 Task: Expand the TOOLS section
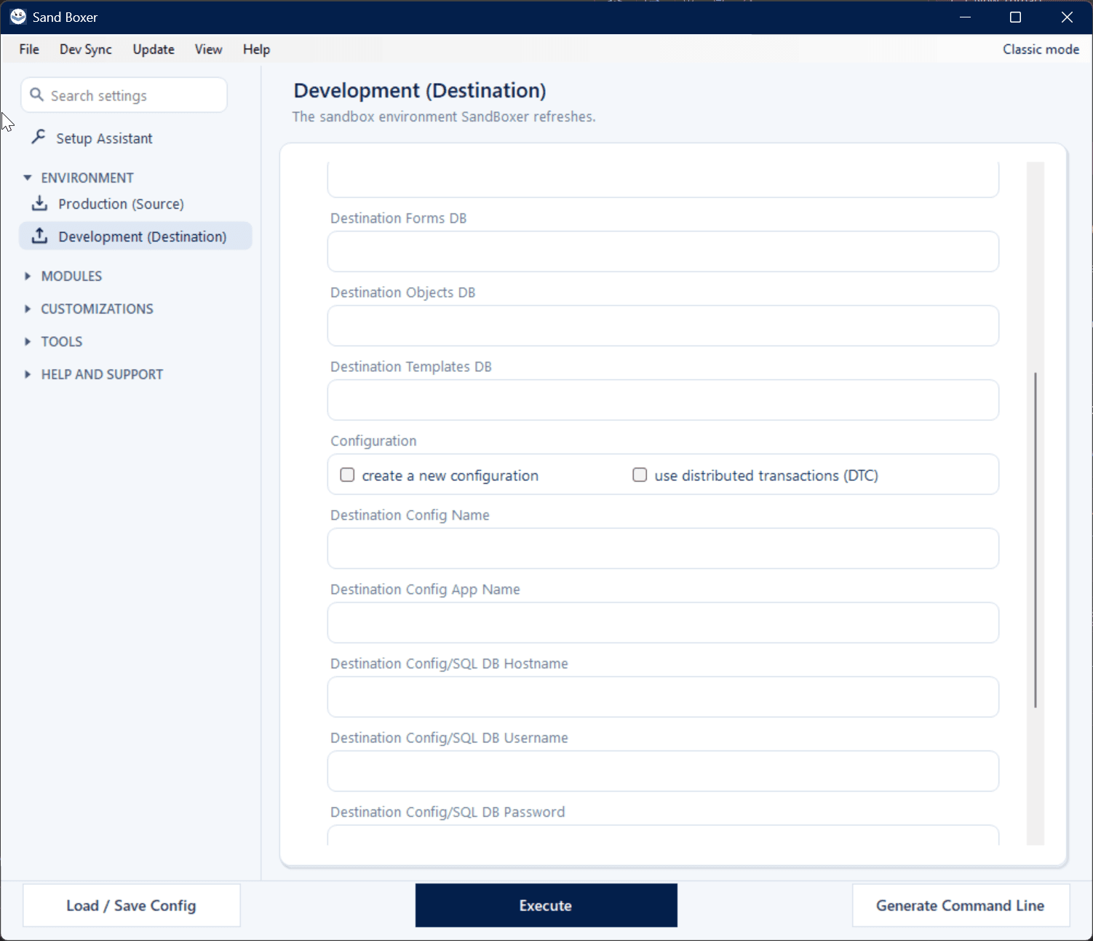[28, 341]
